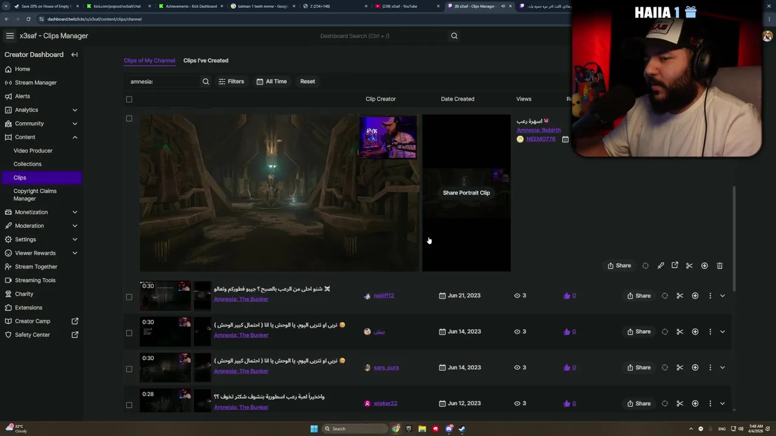Click the edit pencil icon on expanded clip
The height and width of the screenshot is (436, 776).
[x=661, y=265]
